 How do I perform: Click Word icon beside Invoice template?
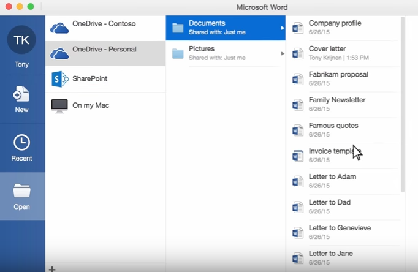(x=297, y=156)
